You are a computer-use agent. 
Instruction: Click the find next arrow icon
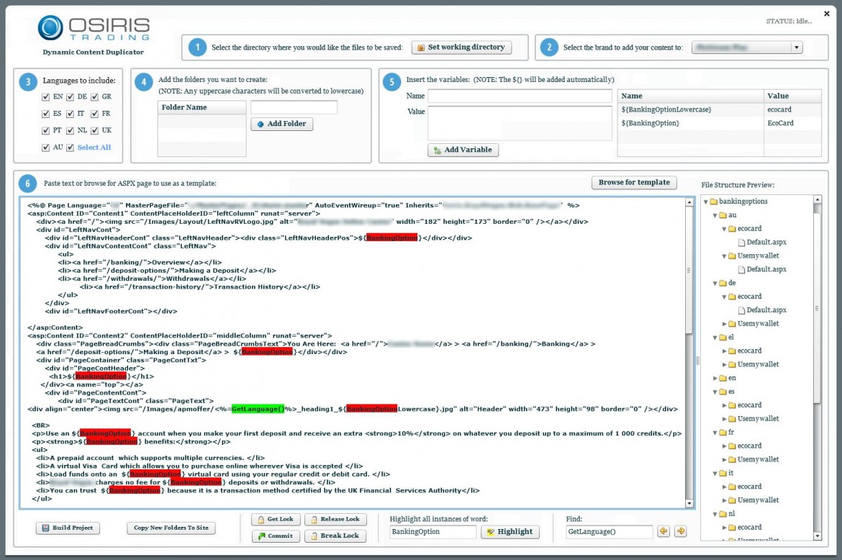point(680,532)
